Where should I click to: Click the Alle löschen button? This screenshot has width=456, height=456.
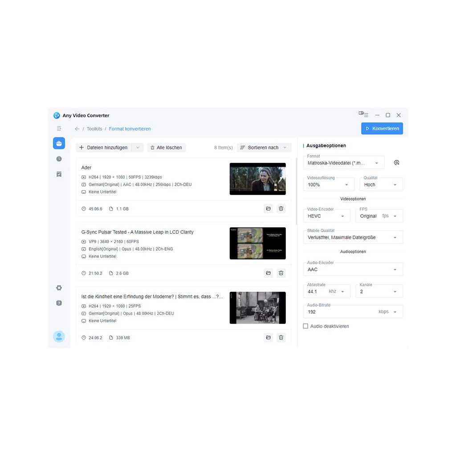(166, 147)
